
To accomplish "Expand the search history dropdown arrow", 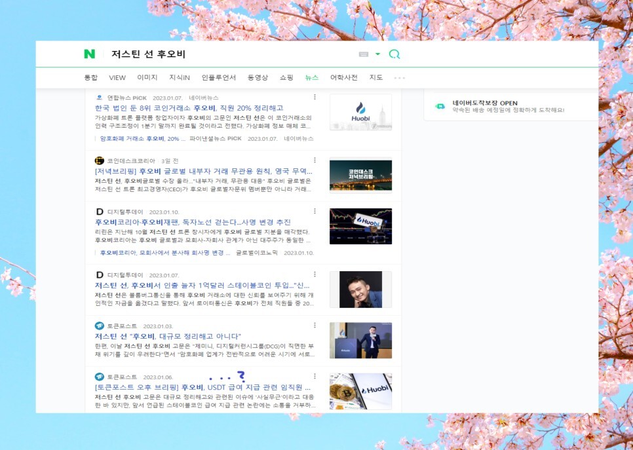I will coord(377,54).
